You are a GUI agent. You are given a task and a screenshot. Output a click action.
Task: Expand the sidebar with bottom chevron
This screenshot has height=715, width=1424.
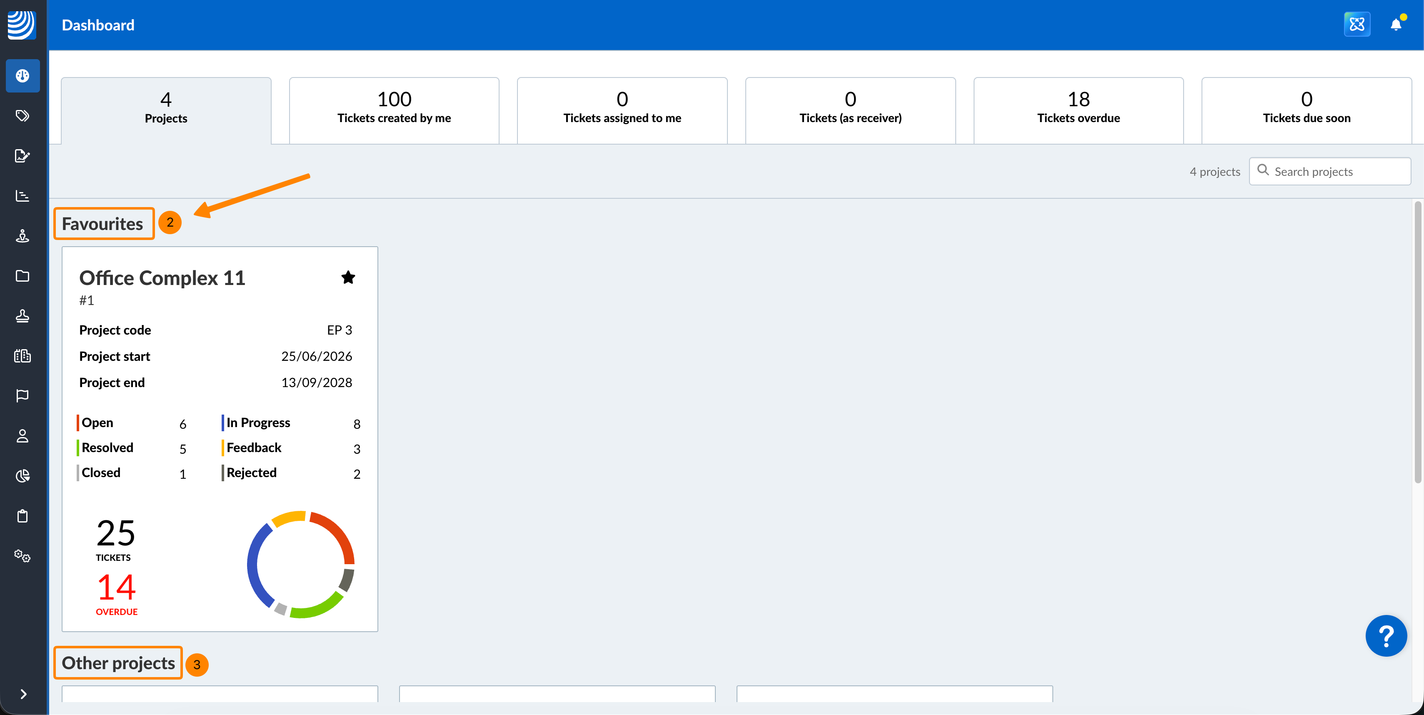tap(23, 694)
